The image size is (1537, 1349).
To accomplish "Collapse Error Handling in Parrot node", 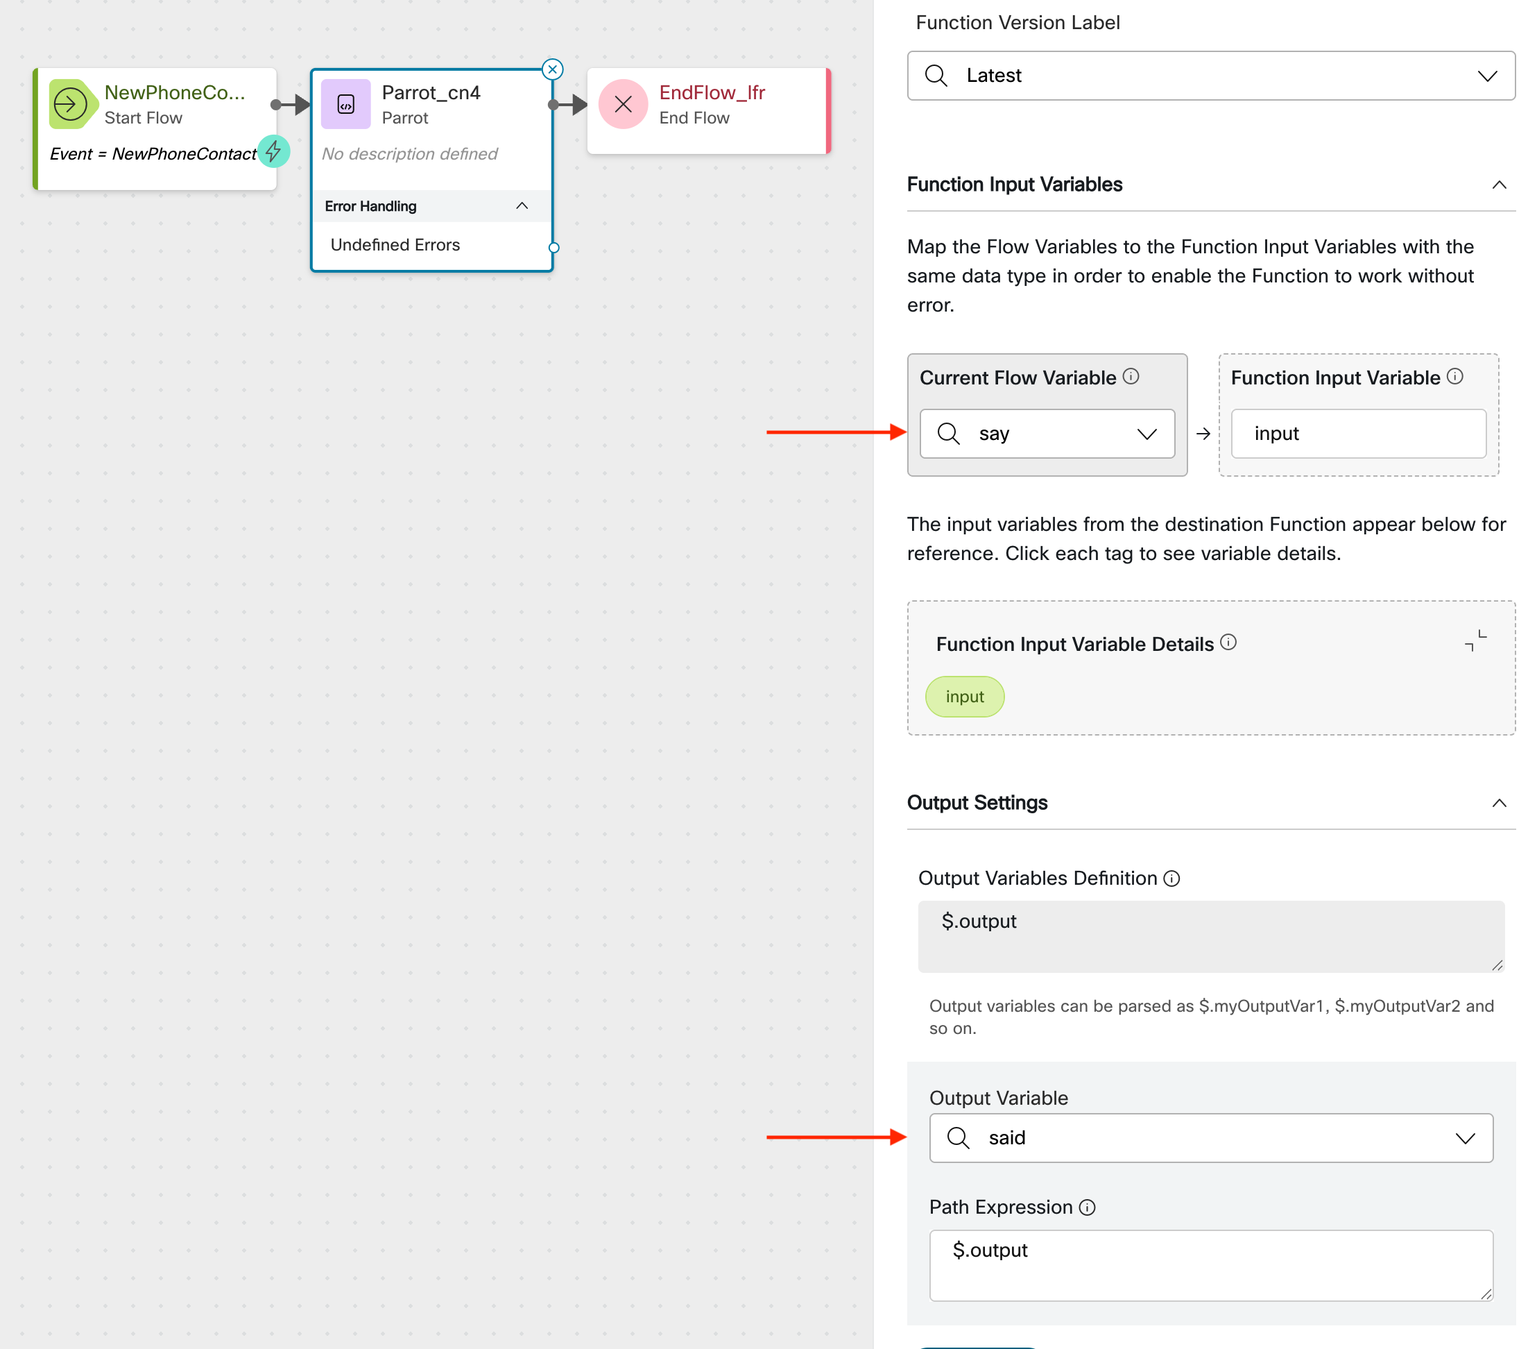I will pyautogui.click(x=522, y=206).
